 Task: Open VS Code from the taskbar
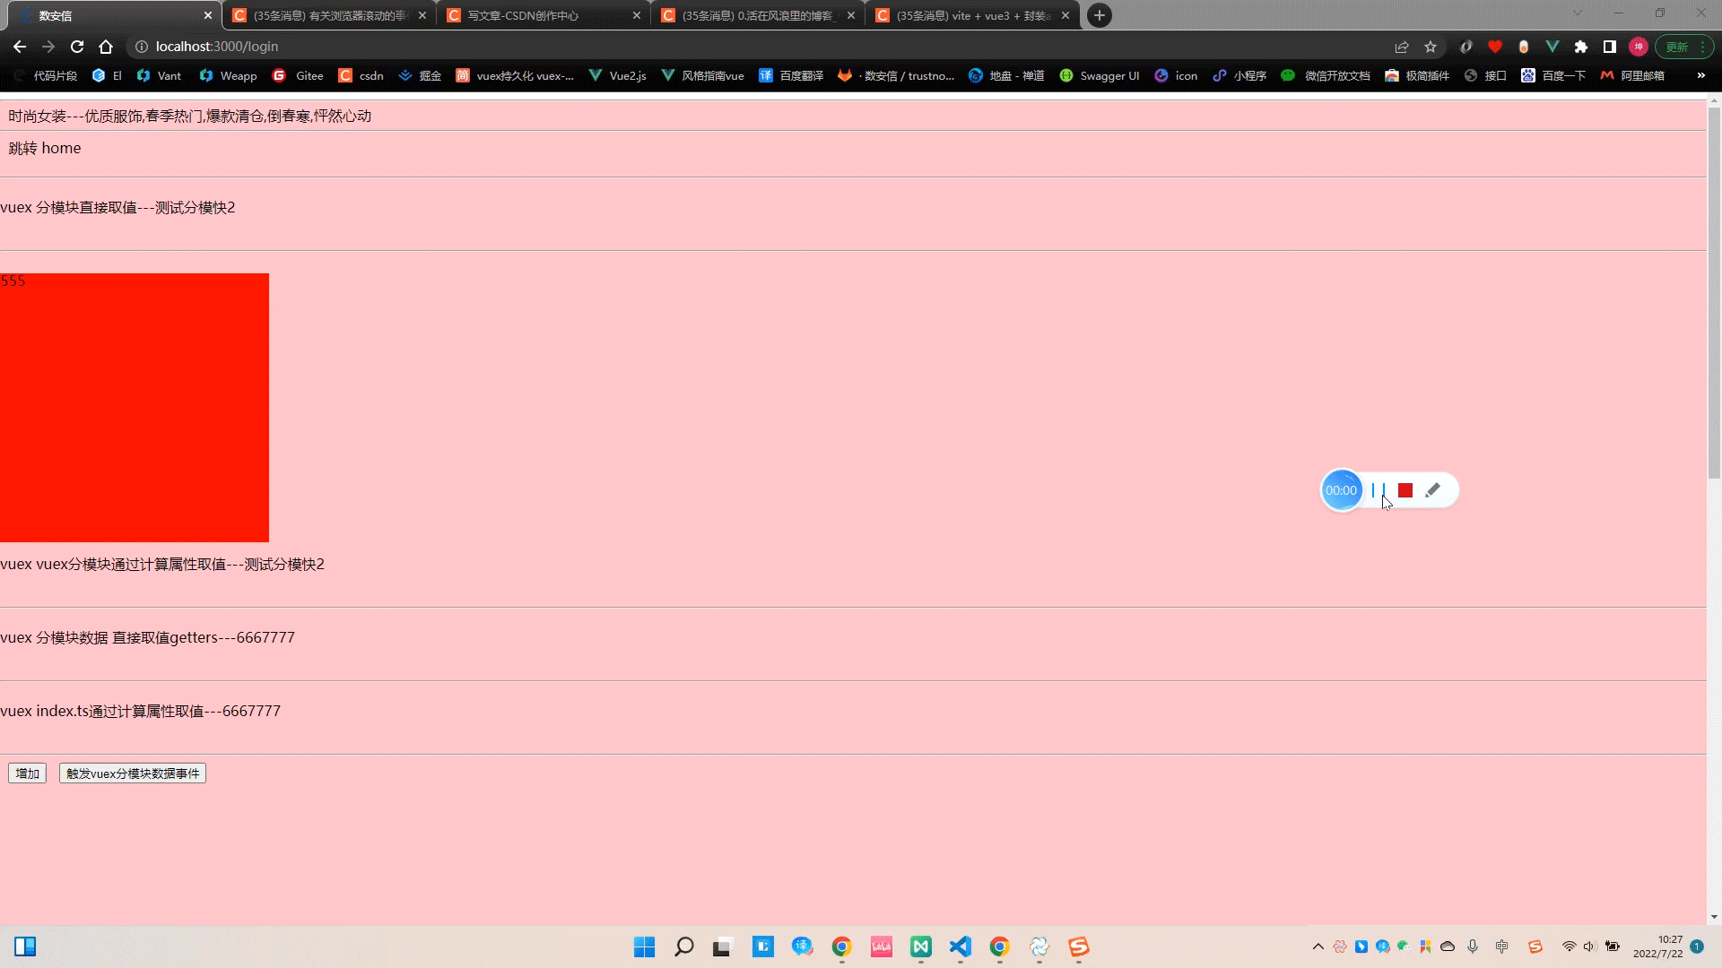(x=960, y=946)
